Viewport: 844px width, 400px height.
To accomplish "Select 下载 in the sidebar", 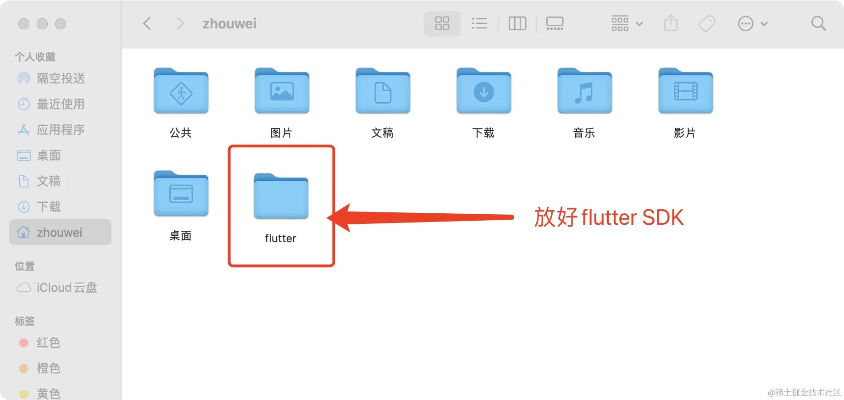I will pos(60,207).
